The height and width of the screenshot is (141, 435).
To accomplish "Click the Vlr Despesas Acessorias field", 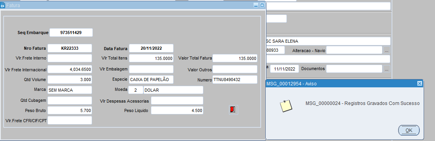I will (177, 100).
